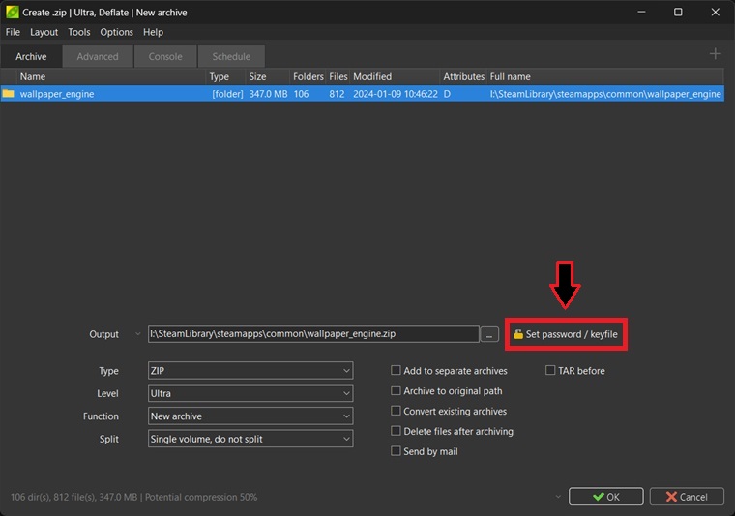Select the wallpaper_engine row name
This screenshot has width=735, height=516.
click(57, 94)
